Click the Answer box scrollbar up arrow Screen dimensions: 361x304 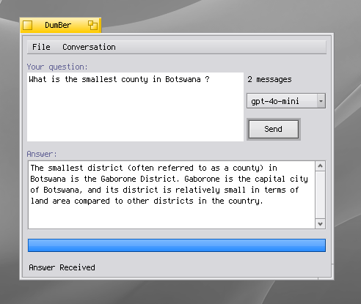(320, 166)
